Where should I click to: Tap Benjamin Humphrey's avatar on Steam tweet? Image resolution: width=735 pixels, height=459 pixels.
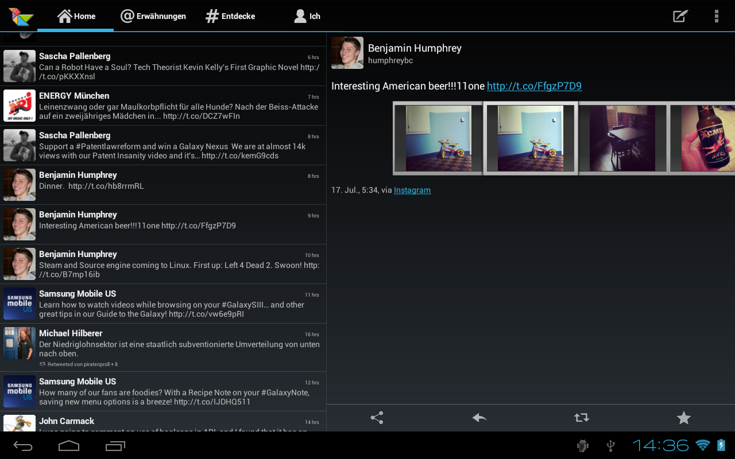[x=20, y=264]
